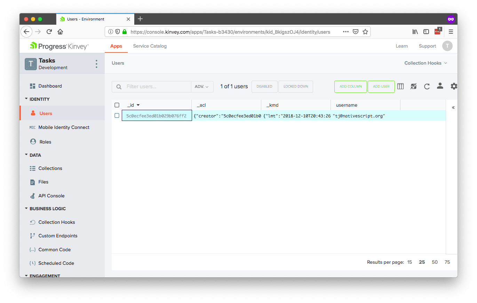Switch to the Service Catalog tab
This screenshot has height=303, width=477.
click(x=150, y=46)
